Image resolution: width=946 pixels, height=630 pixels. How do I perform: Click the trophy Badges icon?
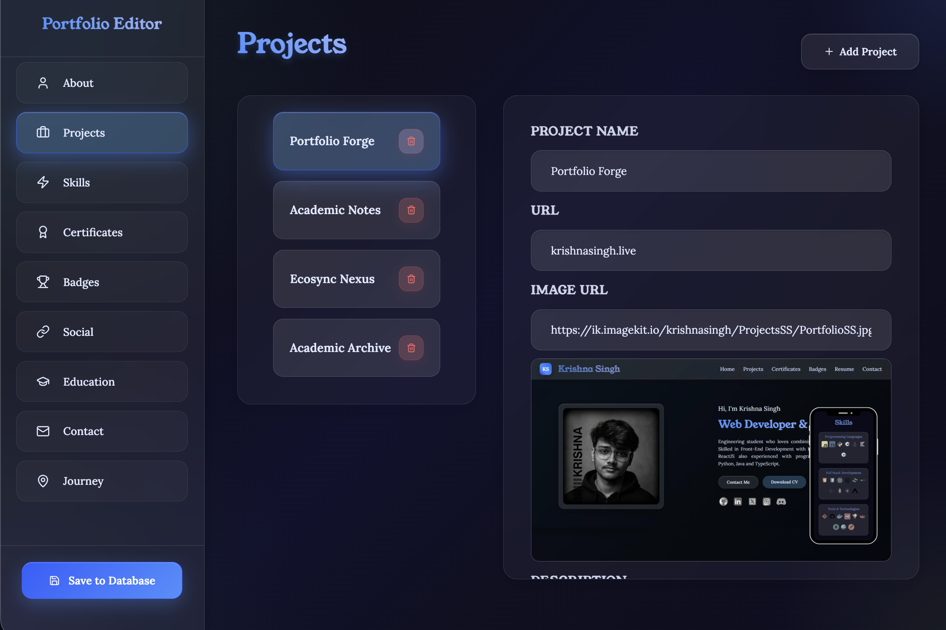tap(43, 282)
